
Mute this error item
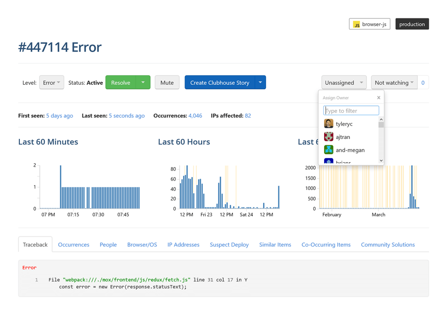tap(167, 82)
